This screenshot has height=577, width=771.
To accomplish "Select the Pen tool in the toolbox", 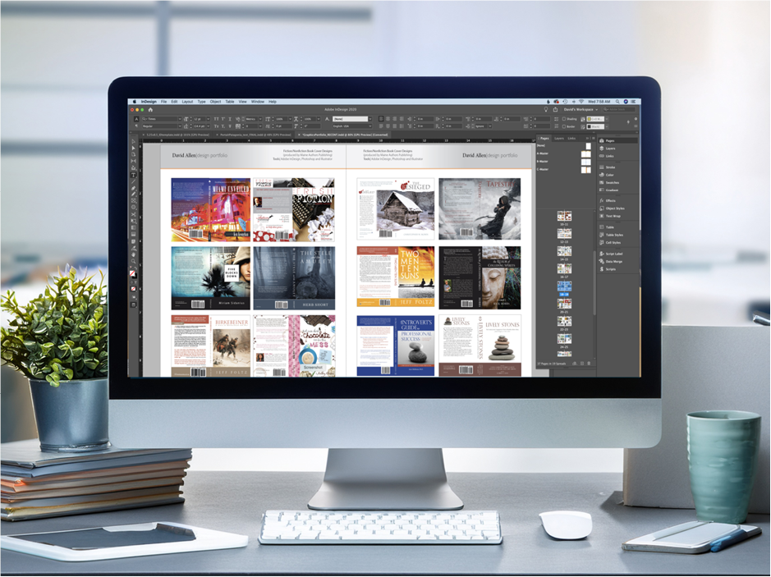I will (133, 188).
